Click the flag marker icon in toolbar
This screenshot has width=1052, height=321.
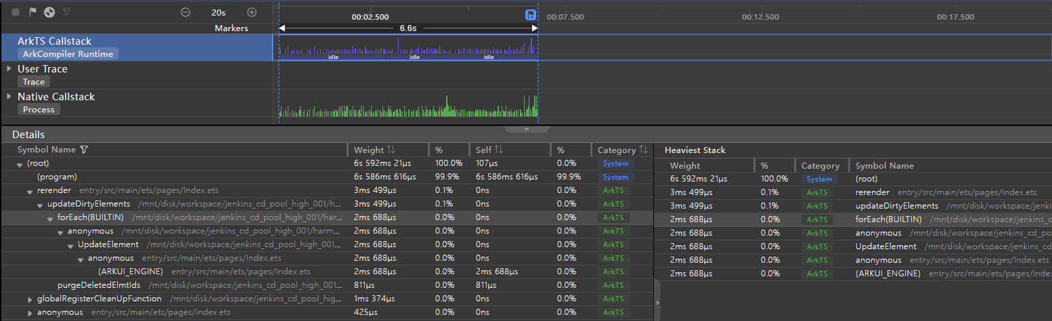pos(32,12)
